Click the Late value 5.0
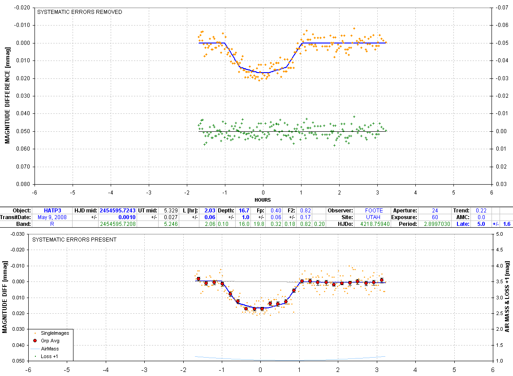This screenshot has height=376, width=513. [x=481, y=224]
